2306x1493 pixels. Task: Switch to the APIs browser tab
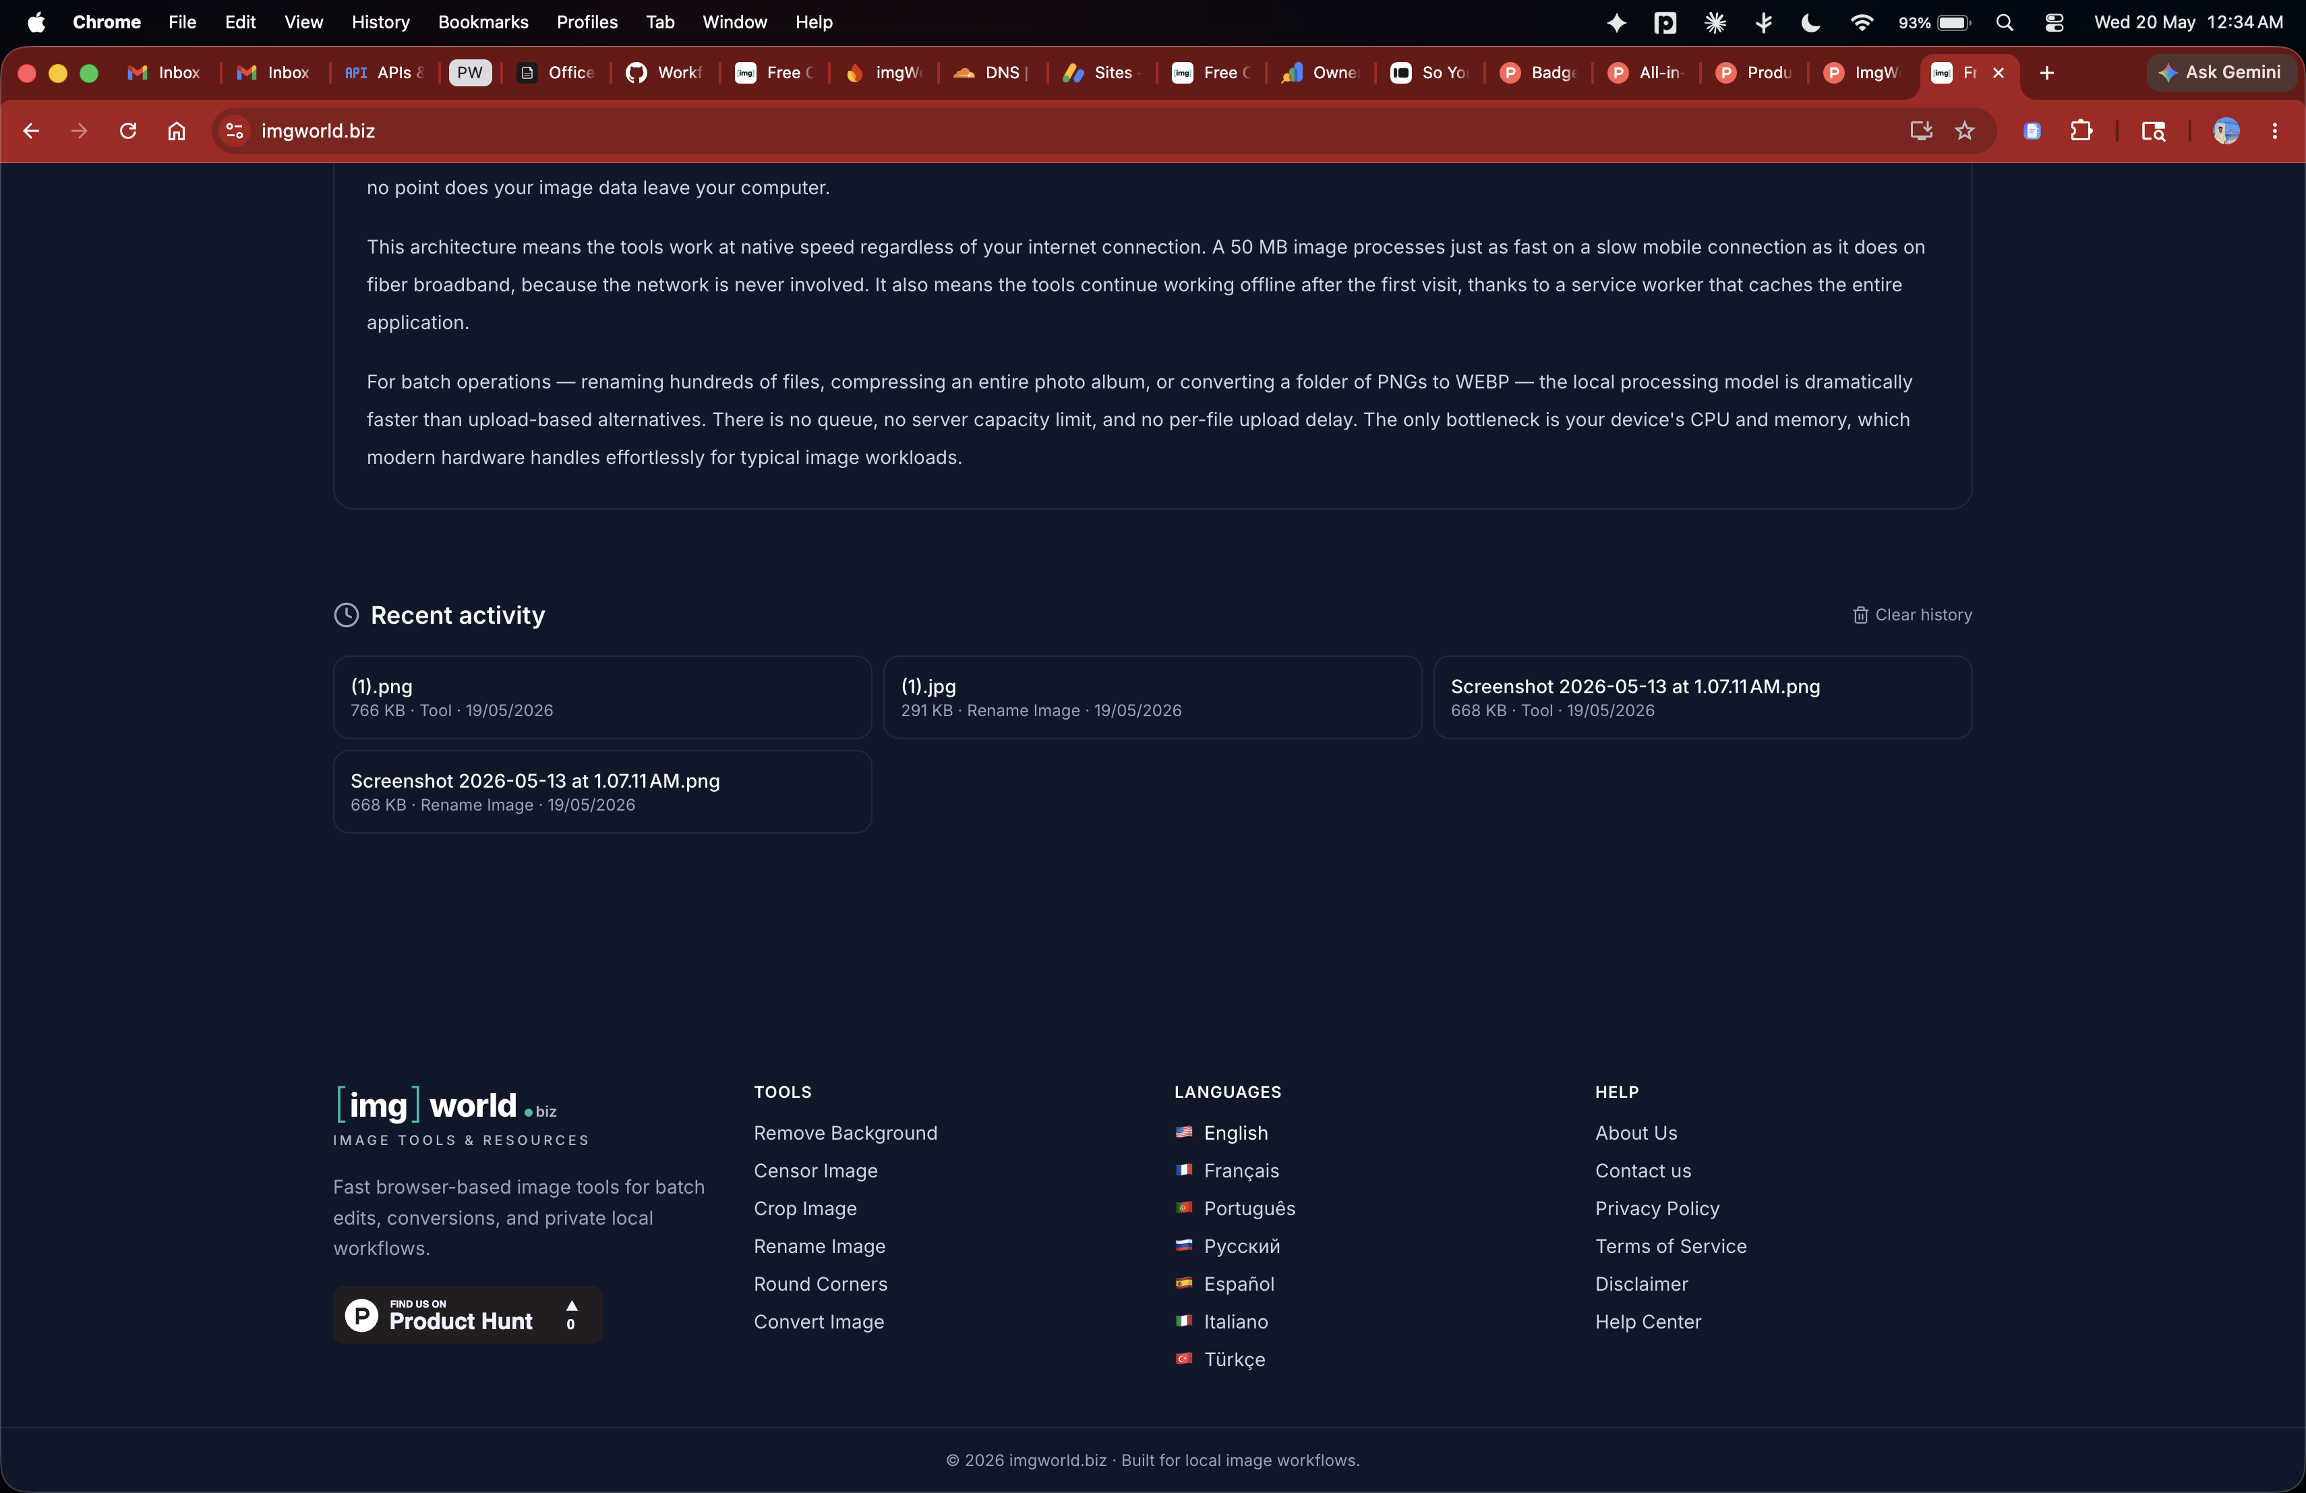(x=384, y=73)
